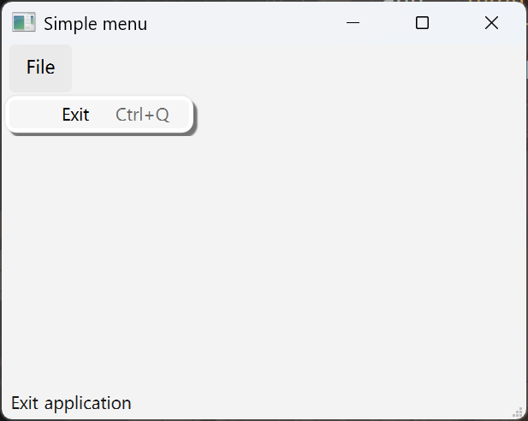The width and height of the screenshot is (528, 421).
Task: Maximize the Simple menu window
Action: (x=422, y=23)
